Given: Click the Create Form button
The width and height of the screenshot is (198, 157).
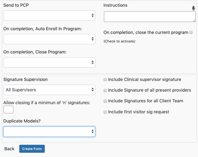Looking at the screenshot, I should click(x=32, y=149).
